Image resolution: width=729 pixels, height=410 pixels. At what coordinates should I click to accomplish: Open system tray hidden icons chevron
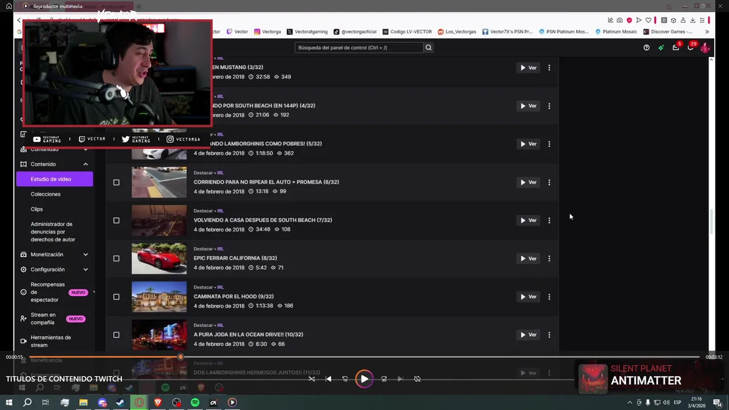[629, 403]
